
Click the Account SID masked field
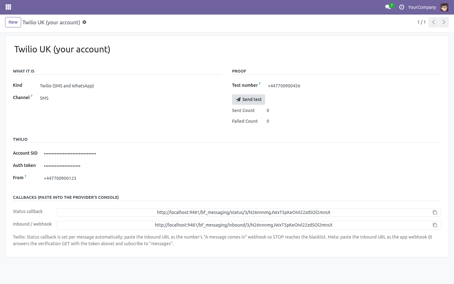point(241,153)
